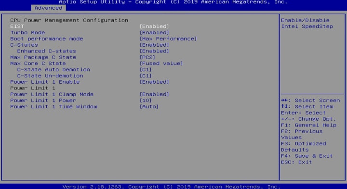Edit the Power Limit 1 Power [10] field

(x=146, y=101)
